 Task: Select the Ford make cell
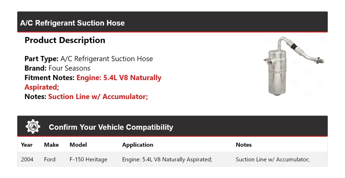50,159
